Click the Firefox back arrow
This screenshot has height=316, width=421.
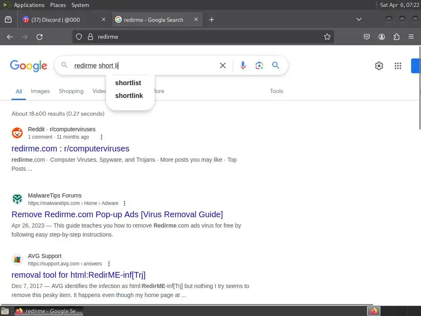[10, 37]
